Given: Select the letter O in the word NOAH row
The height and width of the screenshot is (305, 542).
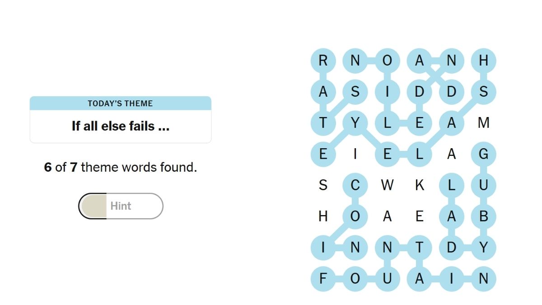Looking at the screenshot, I should click(x=387, y=60).
